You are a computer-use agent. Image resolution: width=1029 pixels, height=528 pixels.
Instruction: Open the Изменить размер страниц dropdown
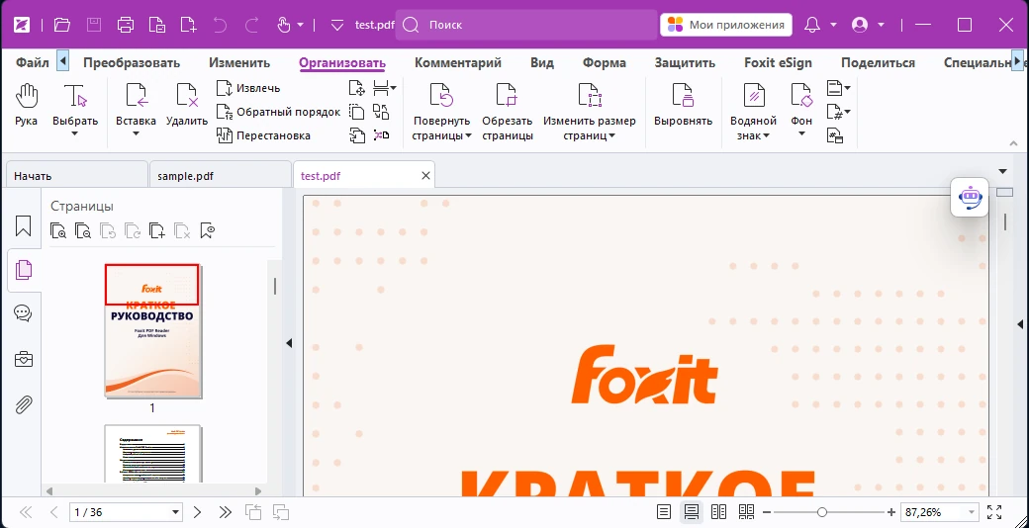[611, 136]
